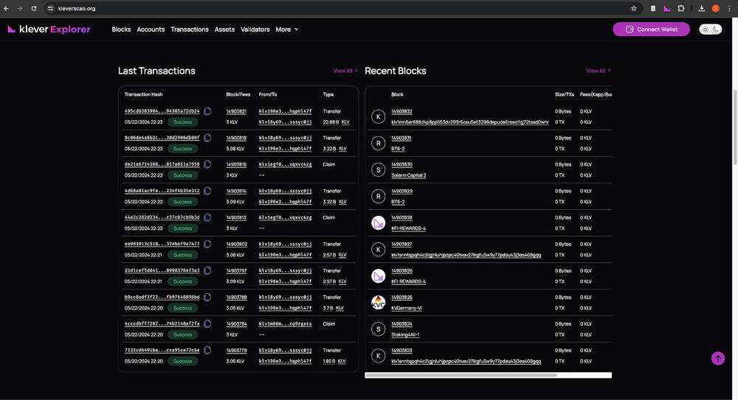Expand the More menu dropdown
Viewport: 738px width, 400px height.
[287, 29]
